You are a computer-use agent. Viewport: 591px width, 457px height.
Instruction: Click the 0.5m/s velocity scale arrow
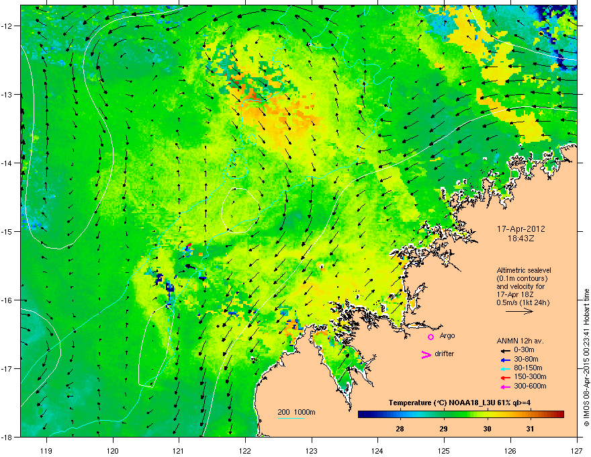(519, 311)
